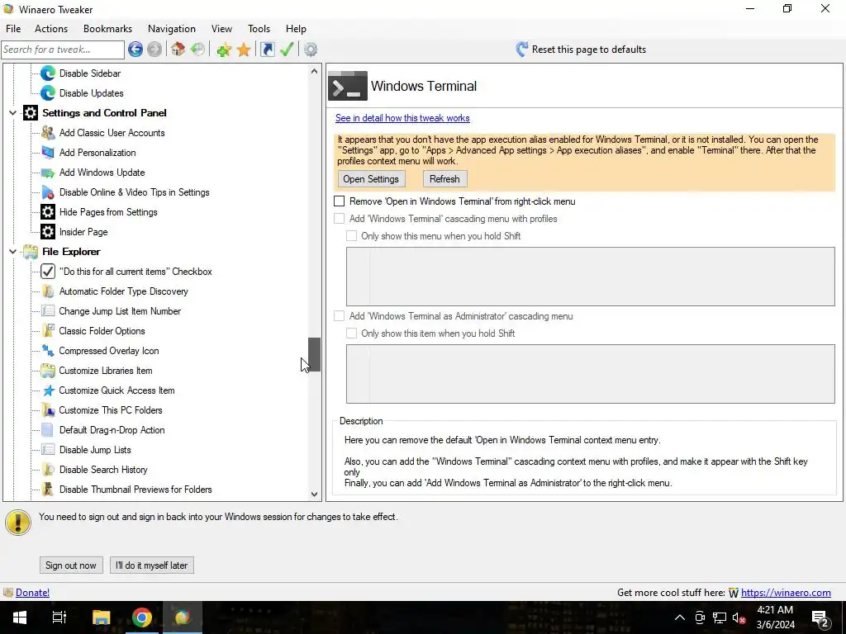The height and width of the screenshot is (634, 846).
Task: Click the tree scrollbar down arrow
Action: [315, 494]
